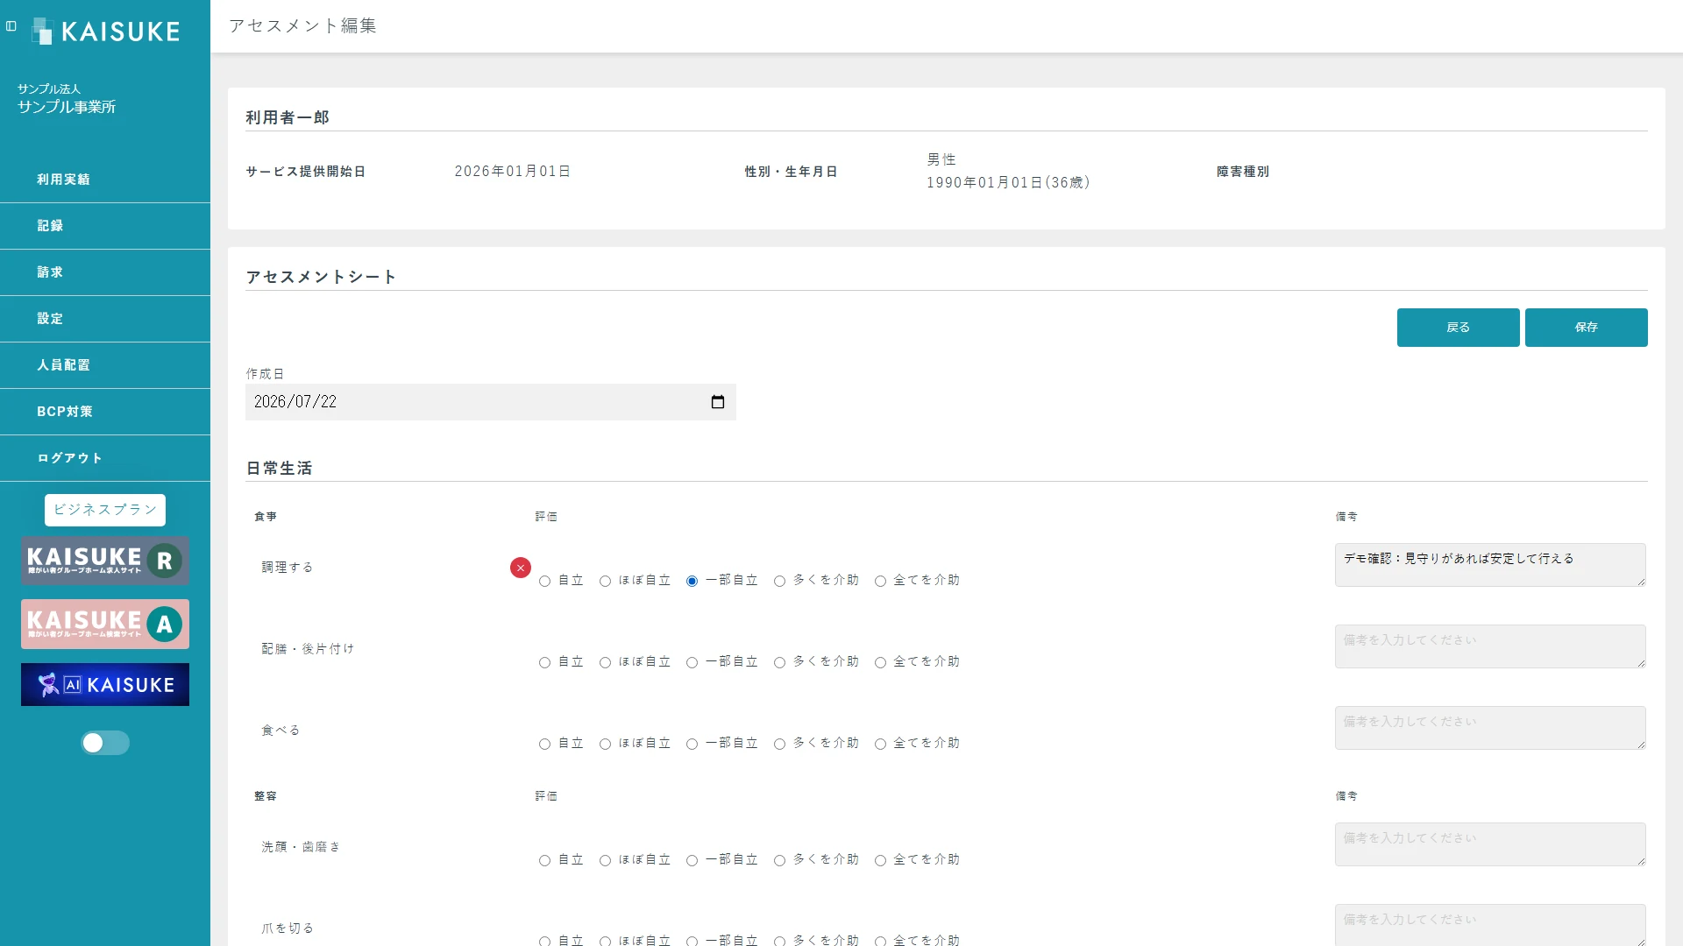Open the 利用実績 menu
The image size is (1683, 946).
pyautogui.click(x=105, y=180)
